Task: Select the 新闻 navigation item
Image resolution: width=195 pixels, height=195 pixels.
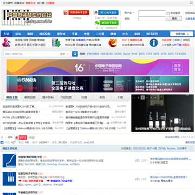Action: [x=30, y=34]
